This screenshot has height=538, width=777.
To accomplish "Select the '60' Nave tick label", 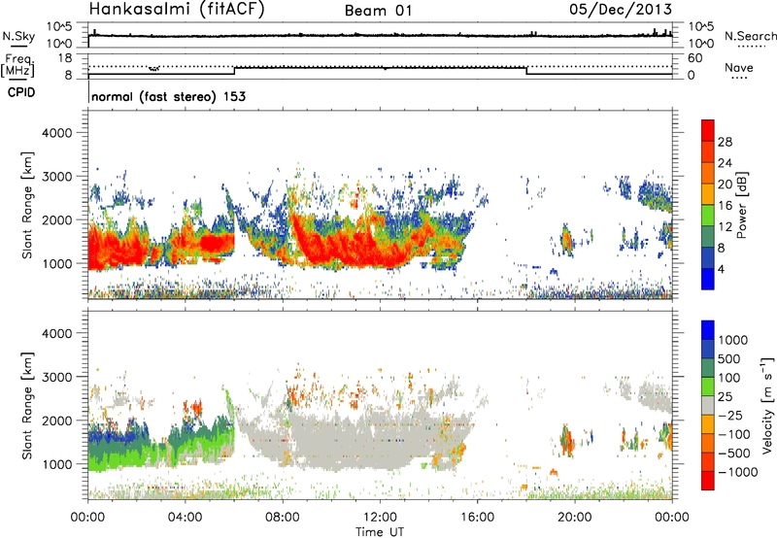I will pyautogui.click(x=694, y=58).
